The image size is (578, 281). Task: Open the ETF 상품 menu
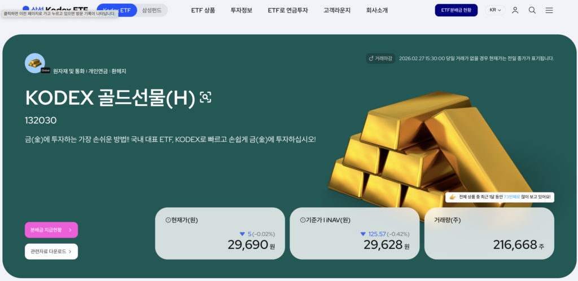pos(203,10)
